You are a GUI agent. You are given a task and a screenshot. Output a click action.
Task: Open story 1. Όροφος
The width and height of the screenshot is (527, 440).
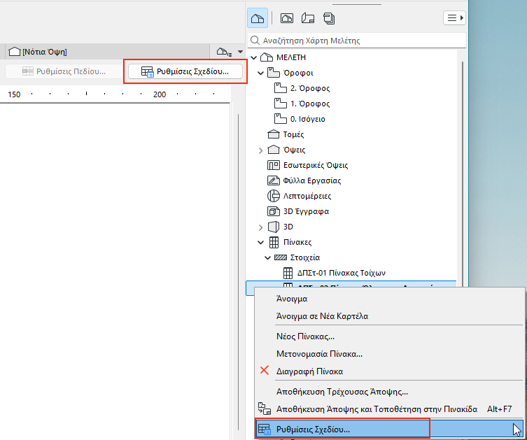pos(310,104)
